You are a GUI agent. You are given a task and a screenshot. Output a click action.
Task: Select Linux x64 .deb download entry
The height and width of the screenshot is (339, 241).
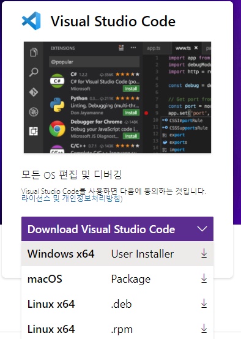pyautogui.click(x=117, y=304)
